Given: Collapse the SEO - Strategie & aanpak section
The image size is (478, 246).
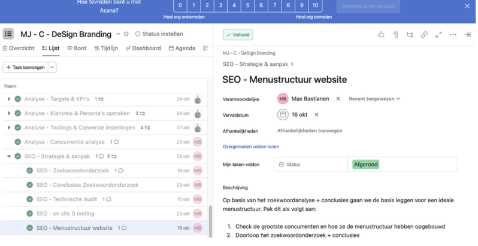Looking at the screenshot, I should point(9,156).
